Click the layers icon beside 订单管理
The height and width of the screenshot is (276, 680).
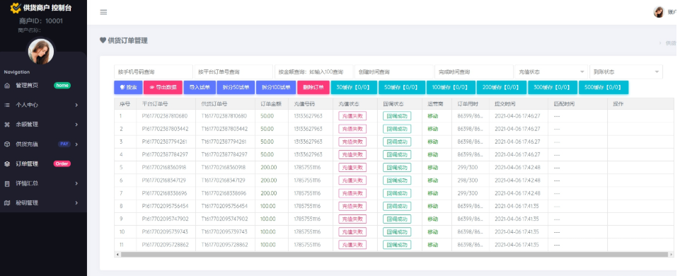tap(7, 163)
